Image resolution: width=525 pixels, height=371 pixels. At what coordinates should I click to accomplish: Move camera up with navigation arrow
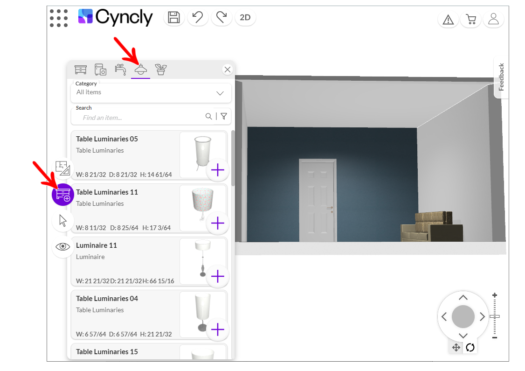click(463, 298)
